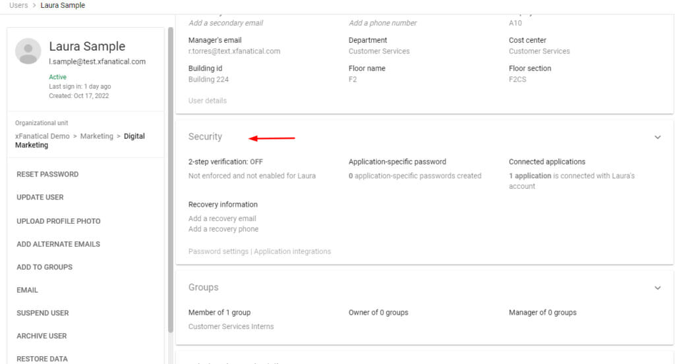Click manager email r.torres@text.xfanatical.com
Image resolution: width=675 pixels, height=364 pixels.
pyautogui.click(x=234, y=51)
